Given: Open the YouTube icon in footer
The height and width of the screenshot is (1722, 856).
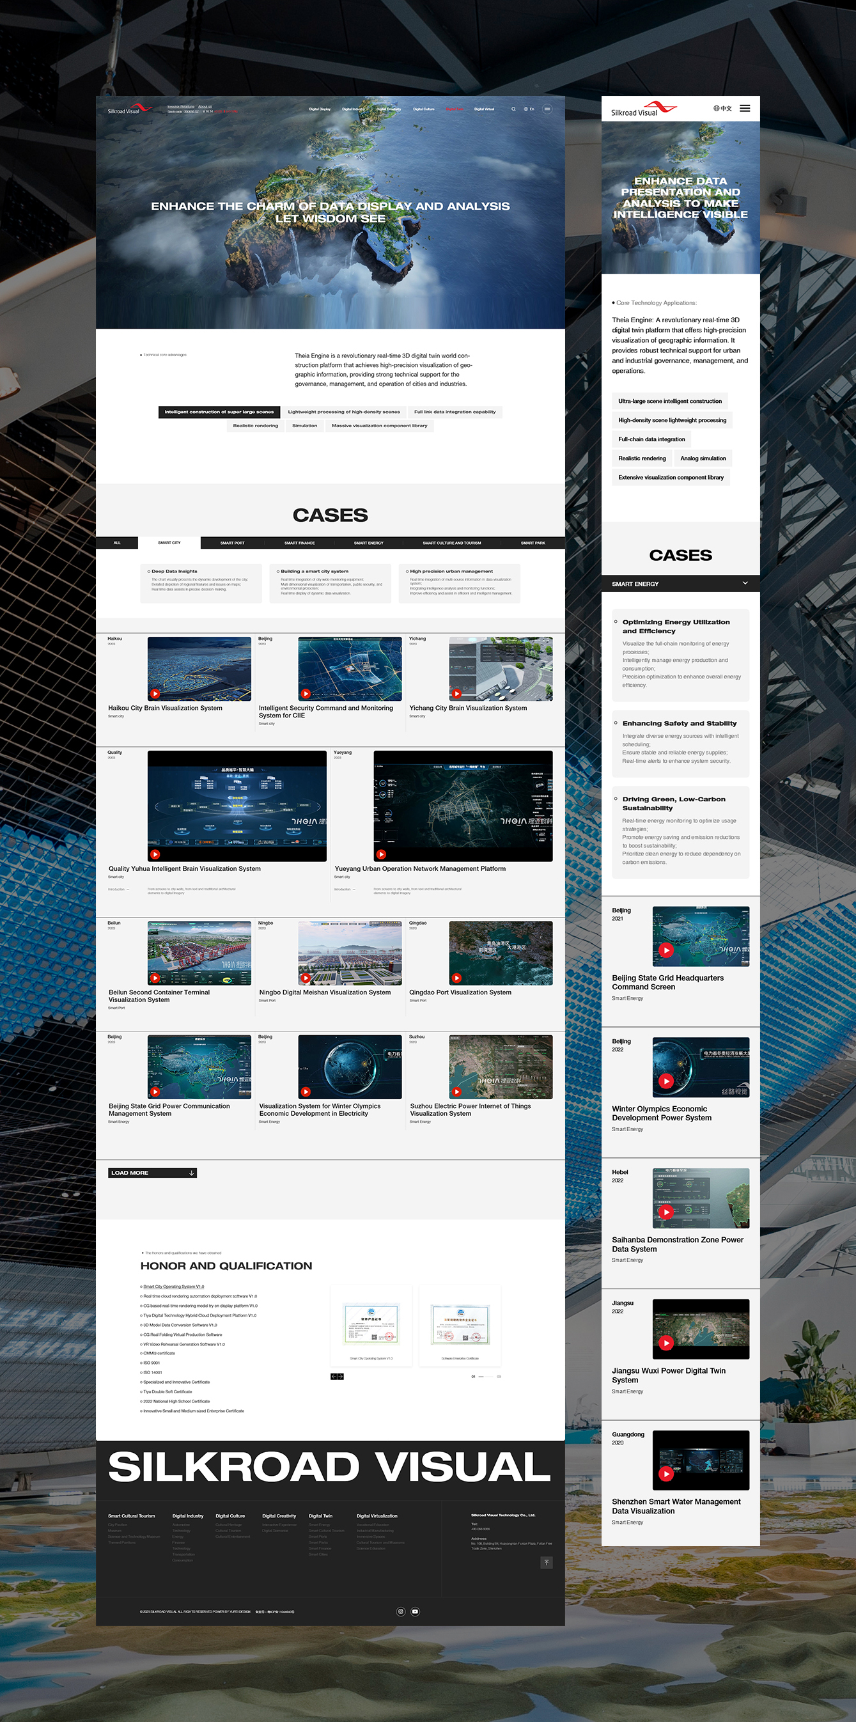Looking at the screenshot, I should pyautogui.click(x=415, y=1611).
